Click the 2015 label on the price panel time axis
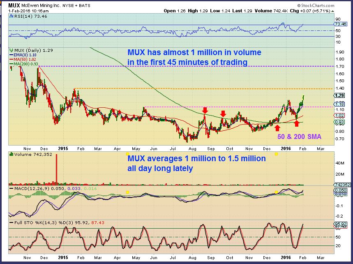This screenshot has height=264, width=353. pos(63,149)
